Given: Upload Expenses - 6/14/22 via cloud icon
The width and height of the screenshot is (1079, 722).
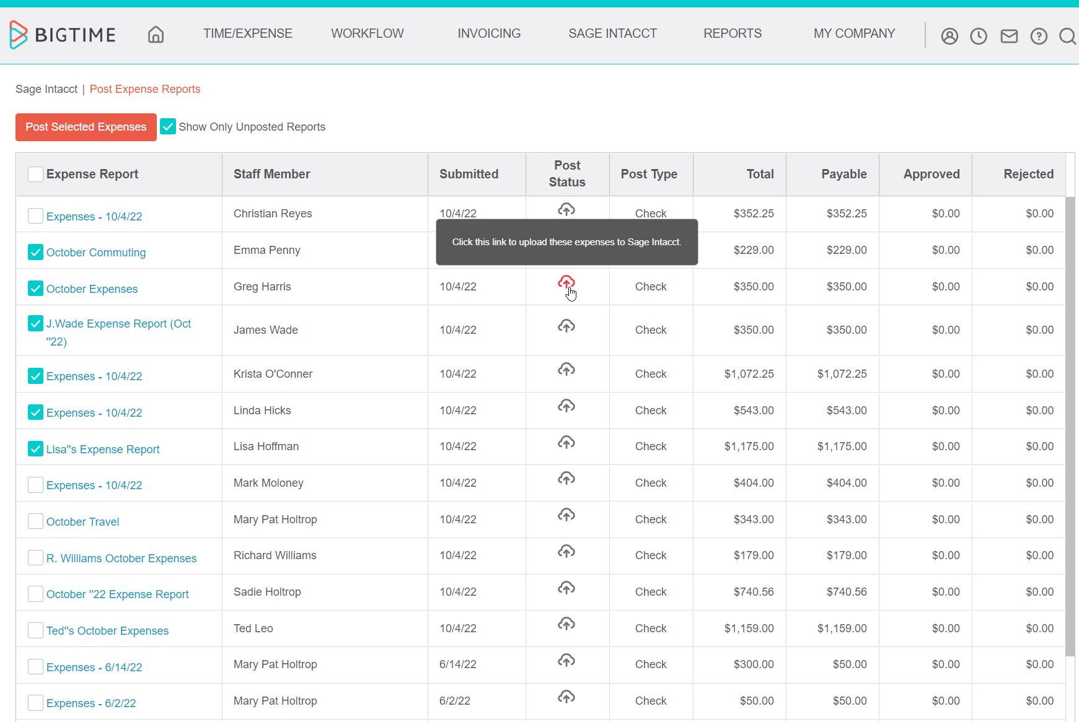Looking at the screenshot, I should pos(566,660).
